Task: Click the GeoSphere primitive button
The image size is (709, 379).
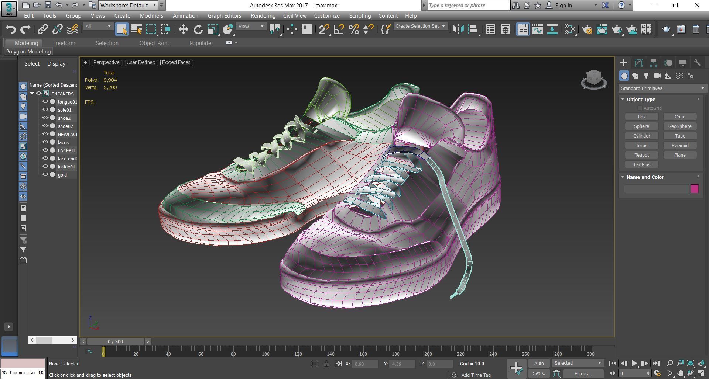Action: 680,126
